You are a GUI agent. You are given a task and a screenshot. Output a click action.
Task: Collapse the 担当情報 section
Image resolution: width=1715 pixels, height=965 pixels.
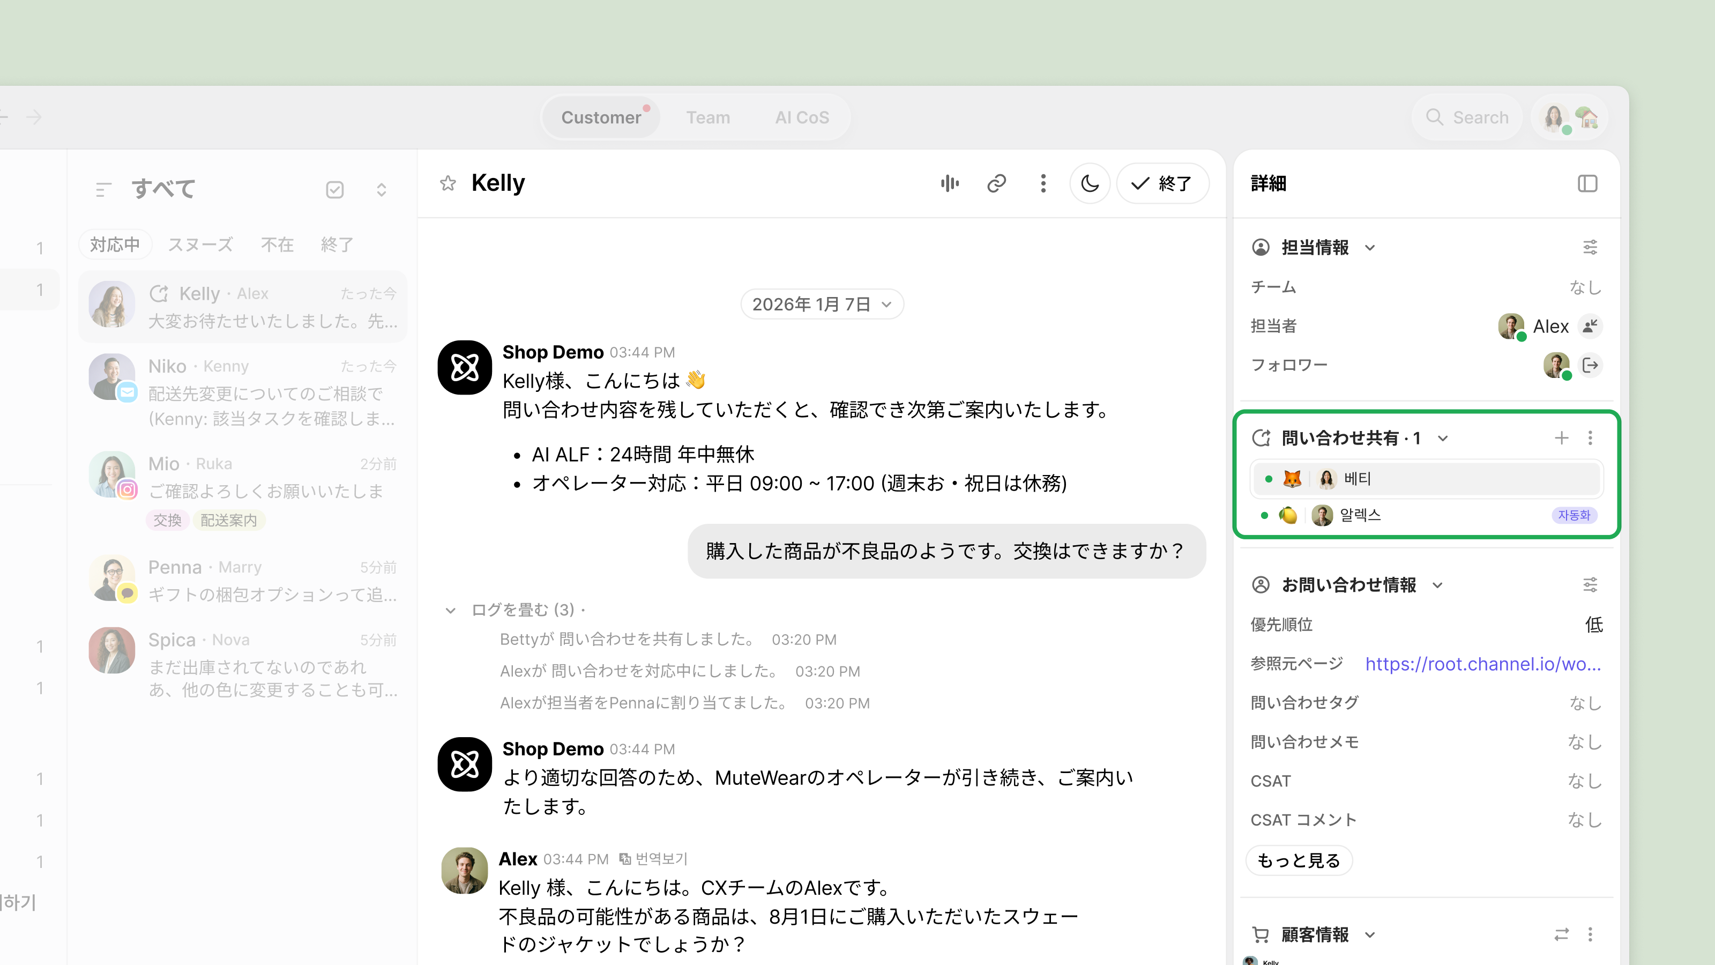(1369, 248)
